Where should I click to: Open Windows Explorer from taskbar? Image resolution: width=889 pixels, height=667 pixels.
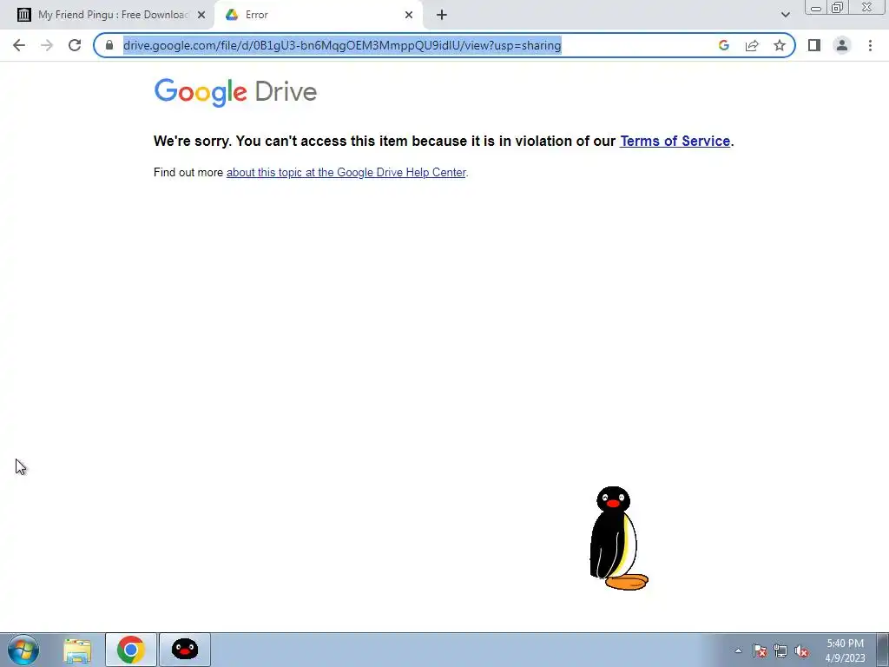pos(77,650)
